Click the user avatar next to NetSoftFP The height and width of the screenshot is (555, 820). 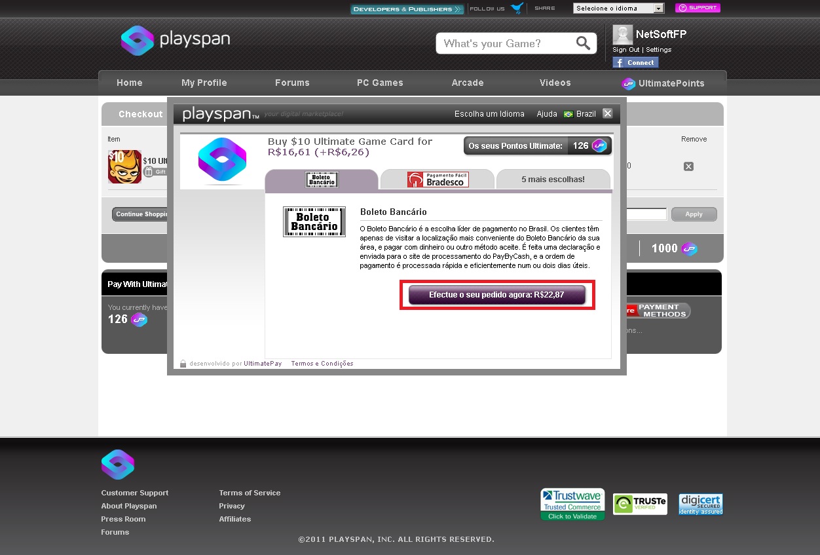coord(622,35)
